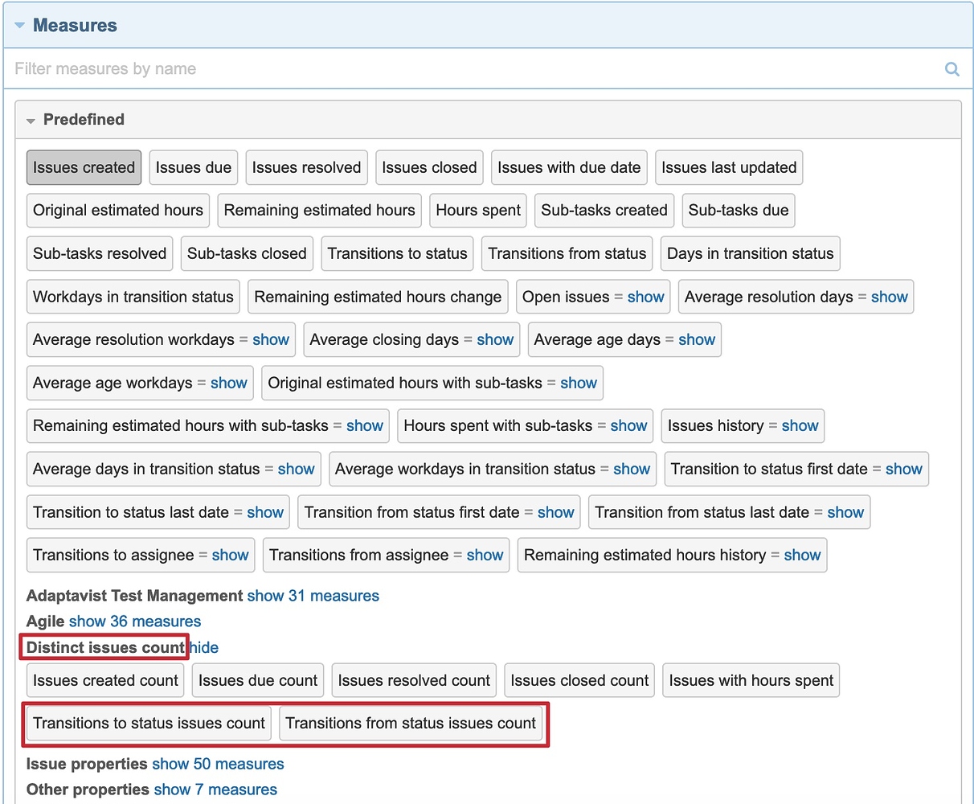Show the Issues history measure

[x=800, y=425]
